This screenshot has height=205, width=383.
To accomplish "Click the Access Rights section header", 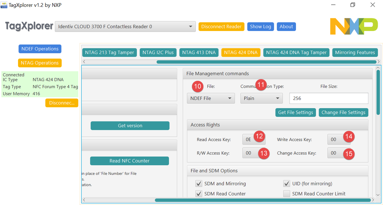I will [x=278, y=125].
